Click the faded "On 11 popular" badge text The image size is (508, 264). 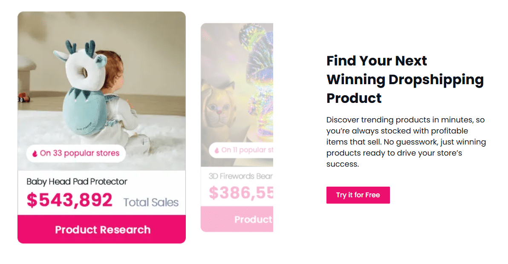point(247,150)
